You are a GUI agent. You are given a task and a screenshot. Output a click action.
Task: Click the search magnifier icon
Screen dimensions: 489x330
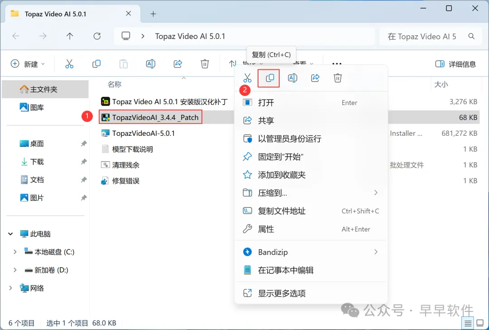coord(471,36)
